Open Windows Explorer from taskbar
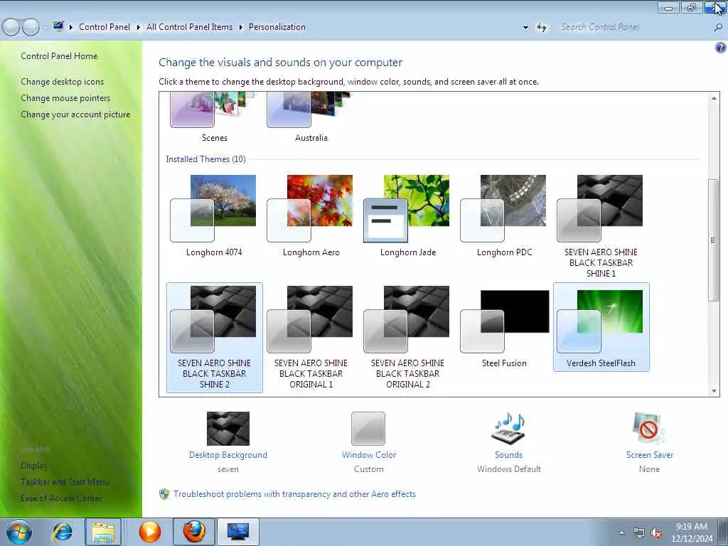Viewport: 728px width, 546px height. coord(103,532)
